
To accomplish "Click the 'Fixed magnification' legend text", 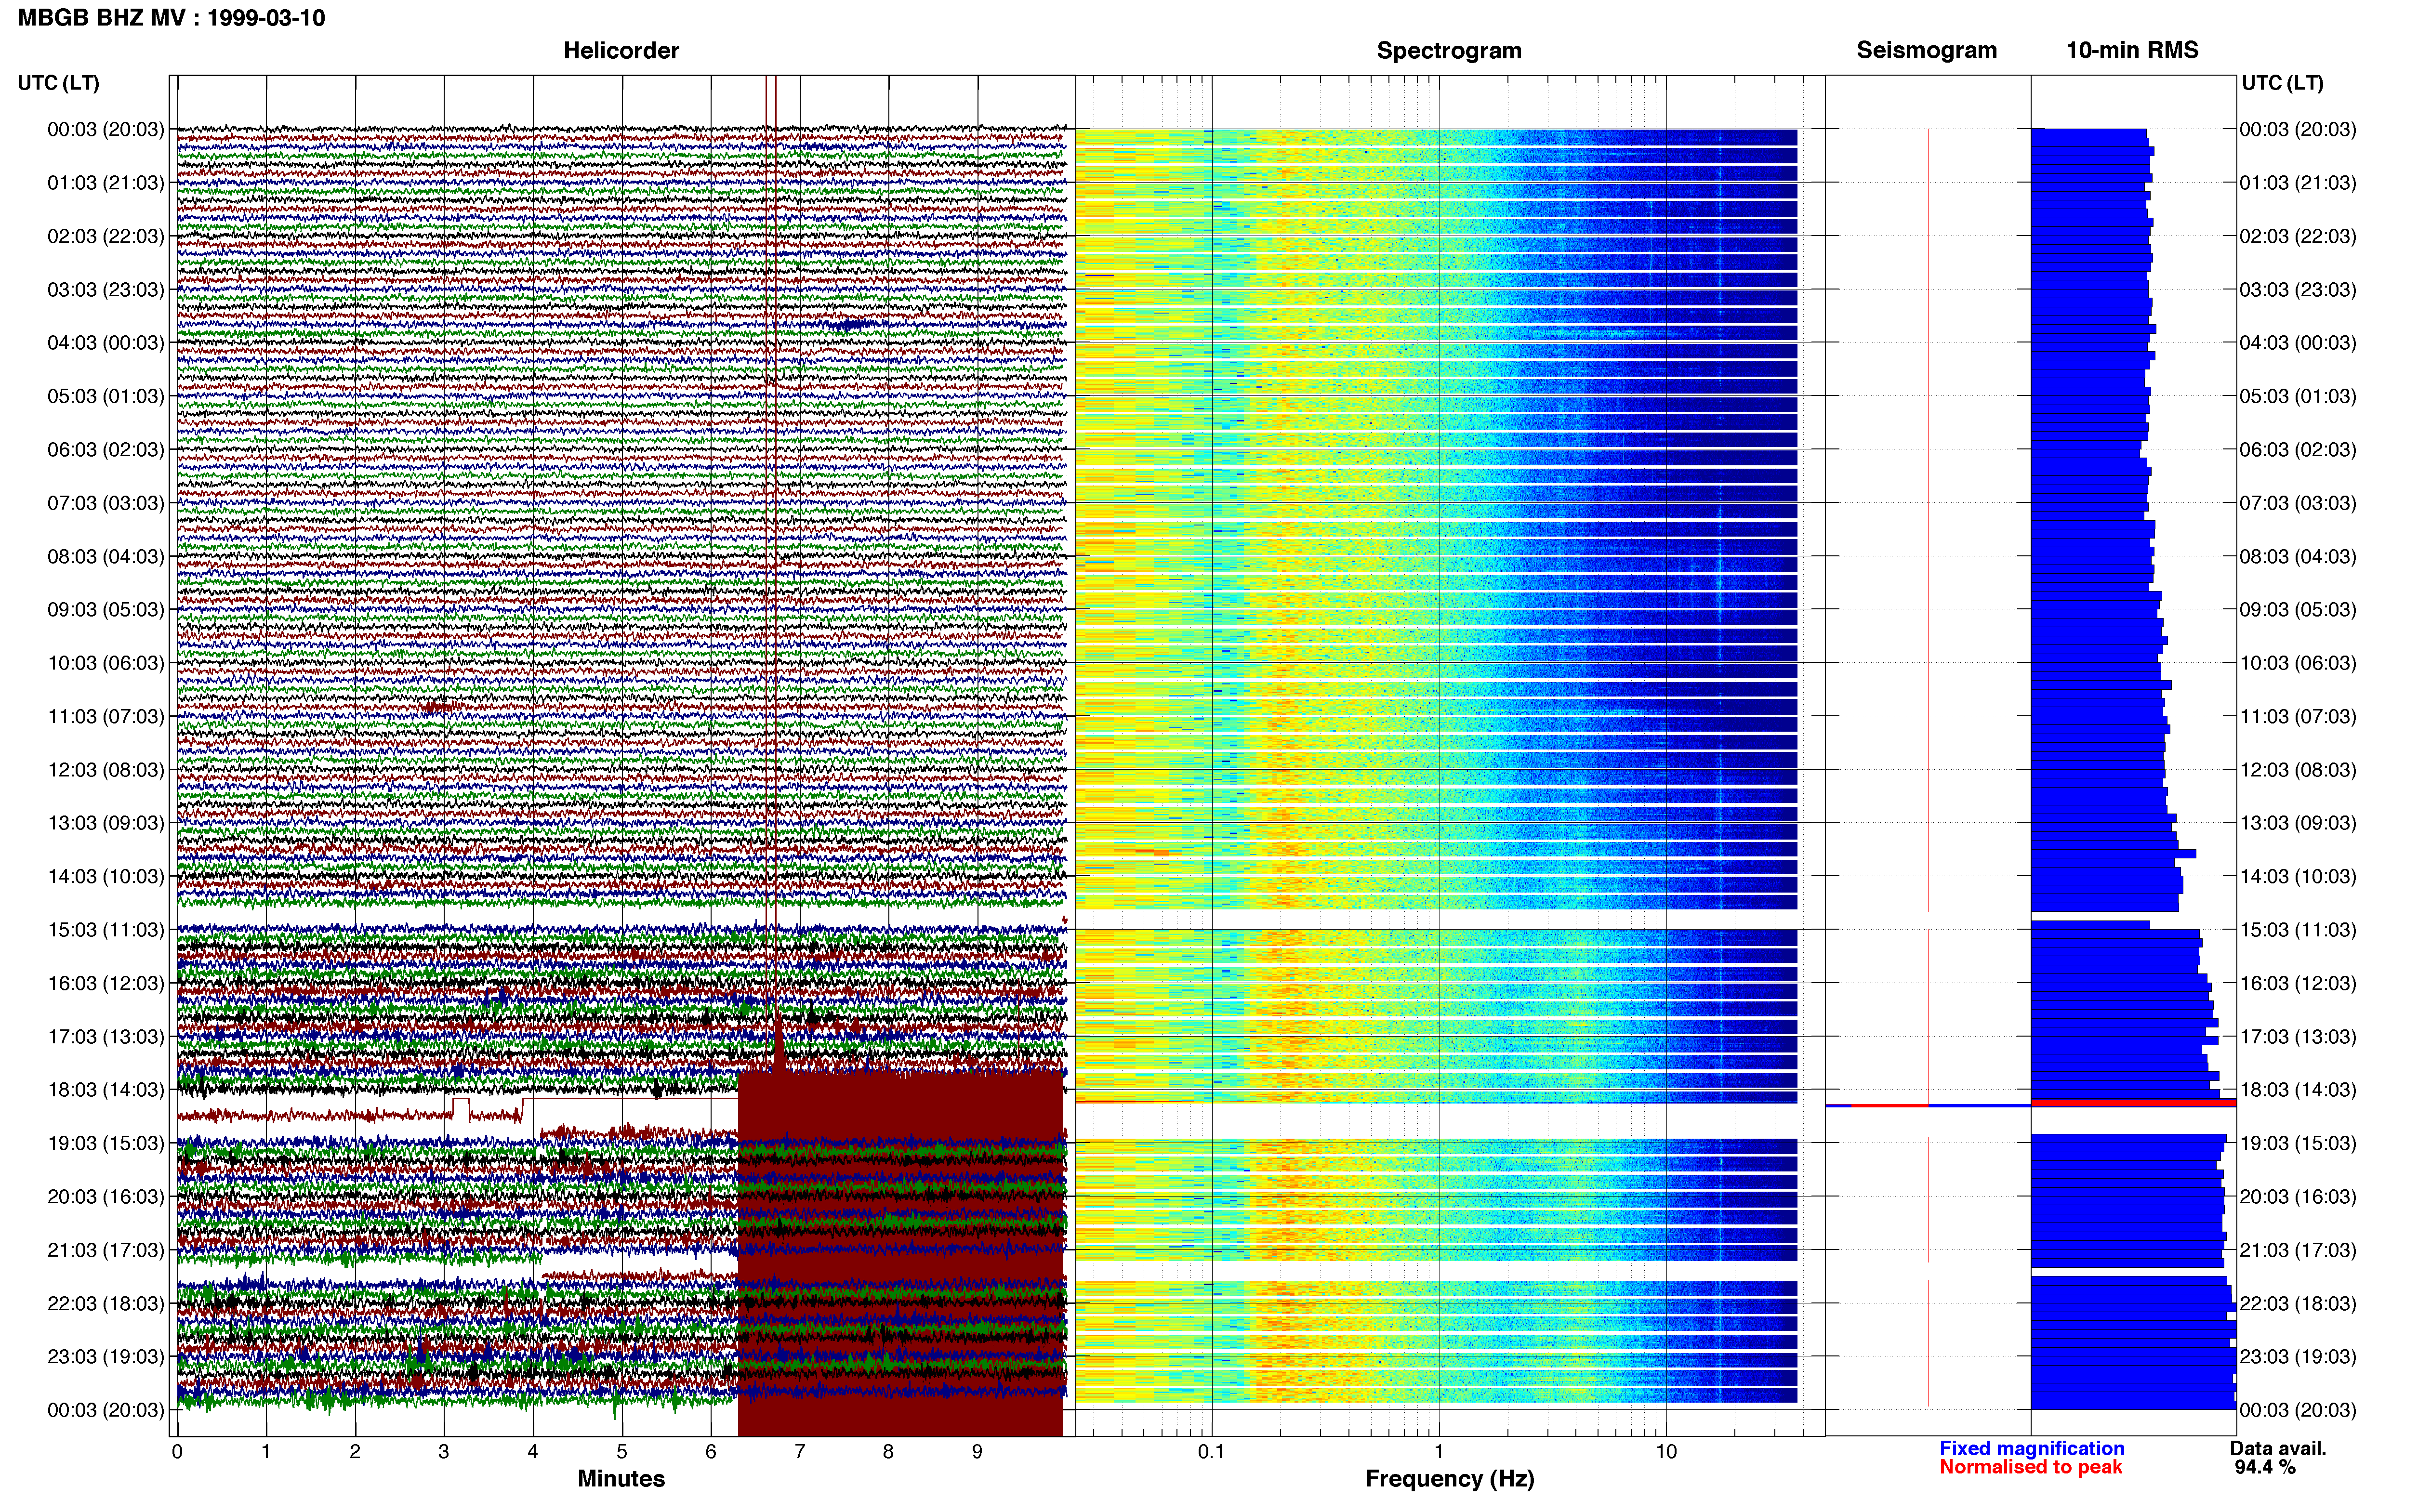I will (x=2032, y=1448).
